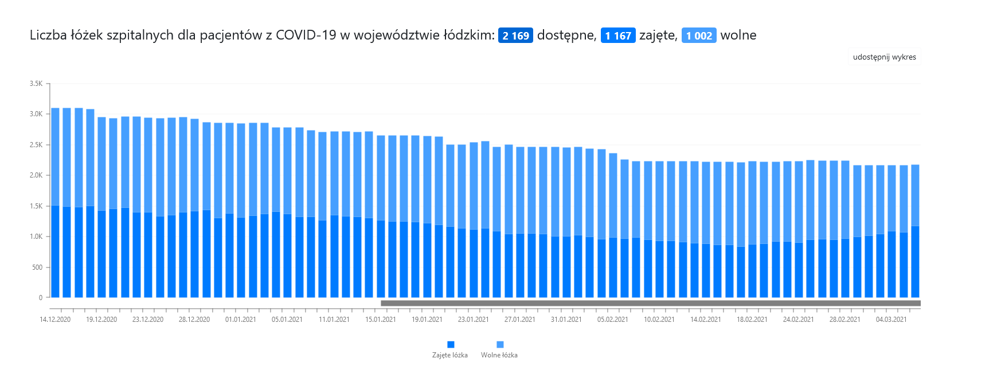The width and height of the screenshot is (997, 374).
Task: Click the '28.12.2020' date label
Action: tap(194, 320)
